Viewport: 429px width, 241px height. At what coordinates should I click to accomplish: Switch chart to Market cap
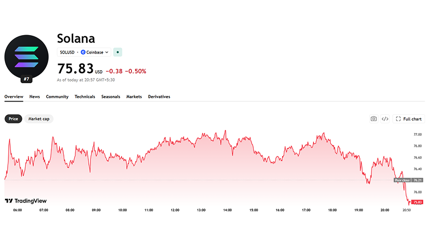[39, 119]
